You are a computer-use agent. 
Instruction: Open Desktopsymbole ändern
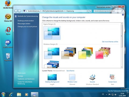pos(26,21)
